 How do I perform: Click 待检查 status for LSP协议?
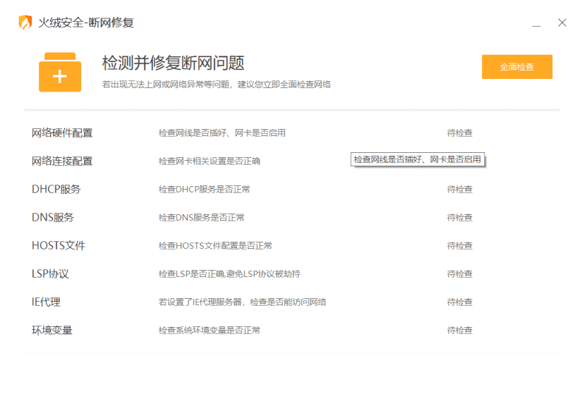(x=460, y=274)
